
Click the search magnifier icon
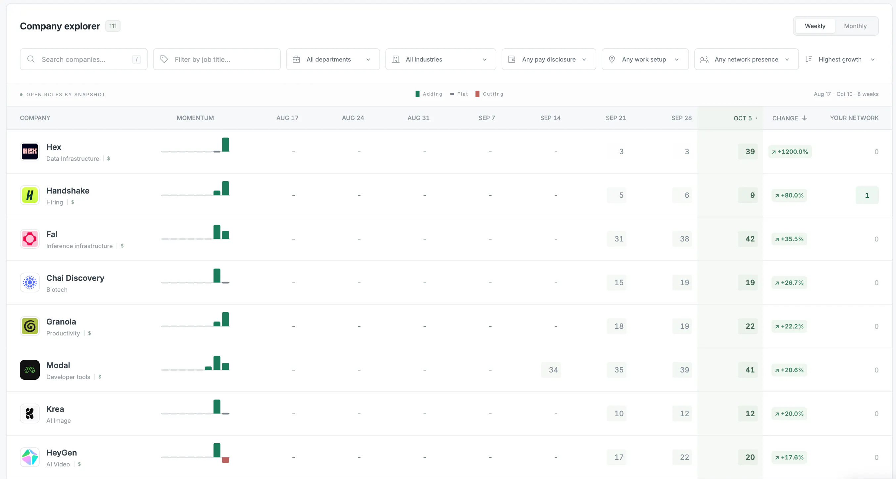(x=31, y=59)
